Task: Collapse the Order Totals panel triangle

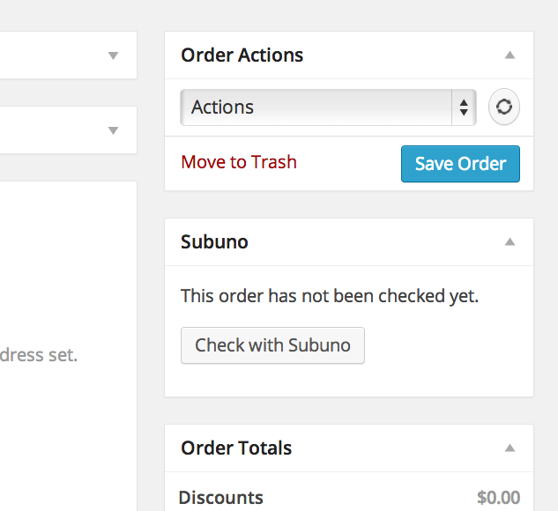Action: coord(510,448)
